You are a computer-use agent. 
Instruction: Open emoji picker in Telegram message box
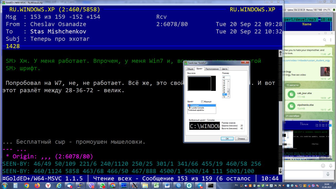click(x=323, y=166)
